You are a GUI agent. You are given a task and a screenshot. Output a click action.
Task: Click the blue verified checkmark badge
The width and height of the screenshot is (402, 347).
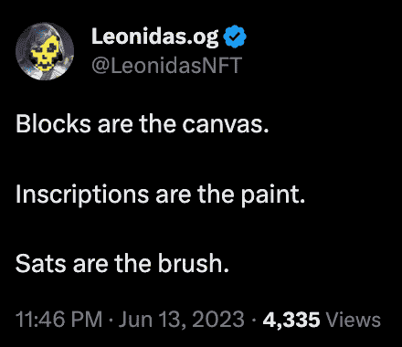pos(235,37)
